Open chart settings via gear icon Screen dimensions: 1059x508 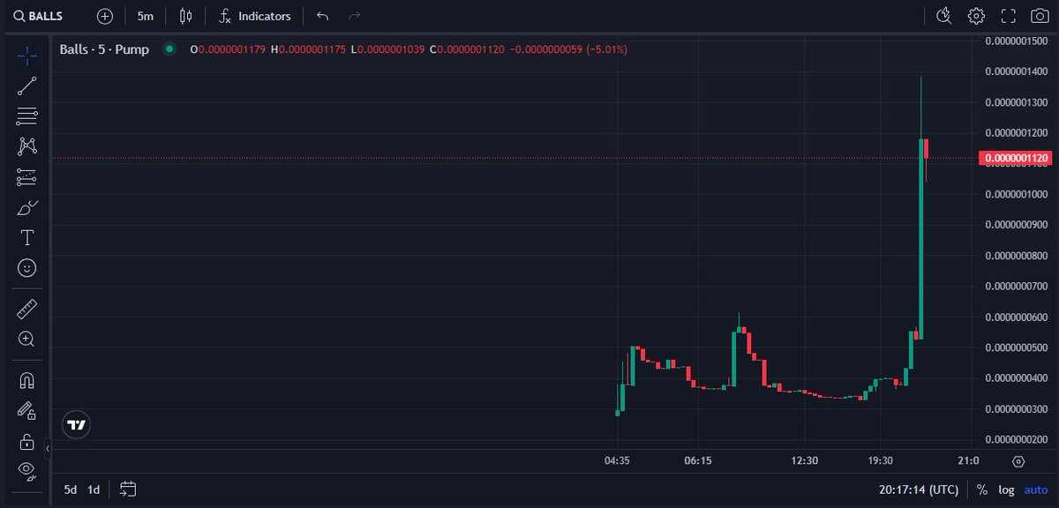click(975, 15)
